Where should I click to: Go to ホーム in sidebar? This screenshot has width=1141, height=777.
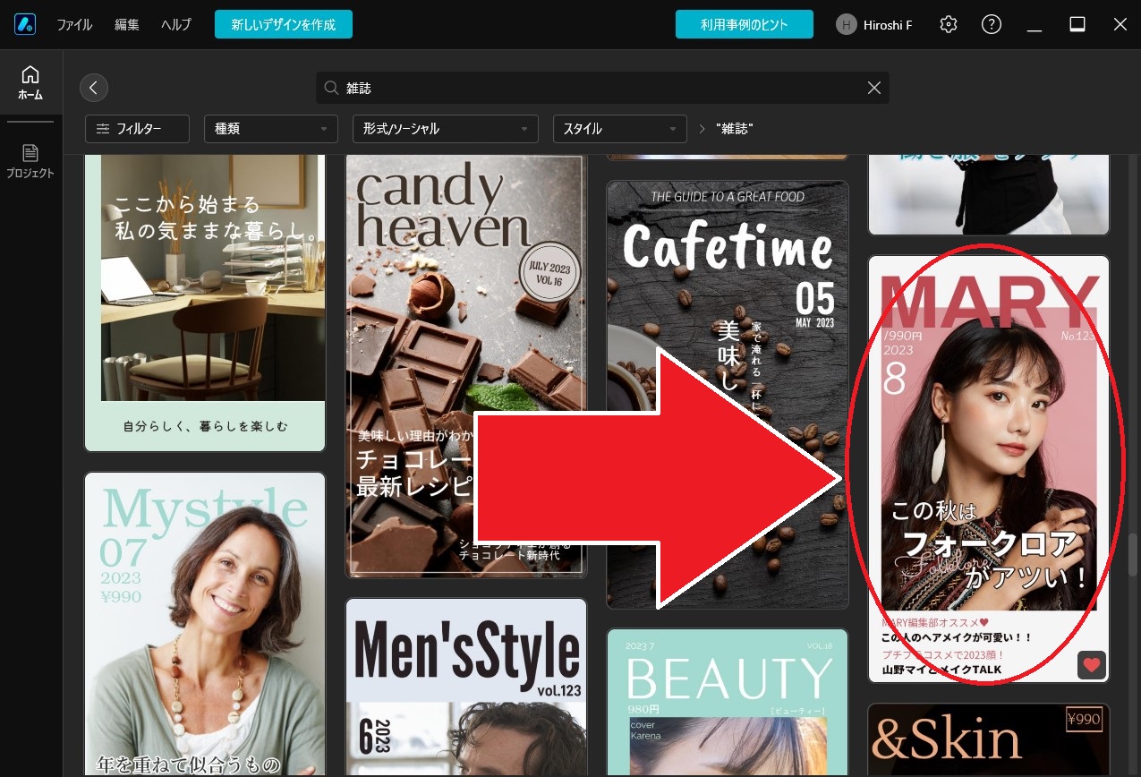click(30, 82)
